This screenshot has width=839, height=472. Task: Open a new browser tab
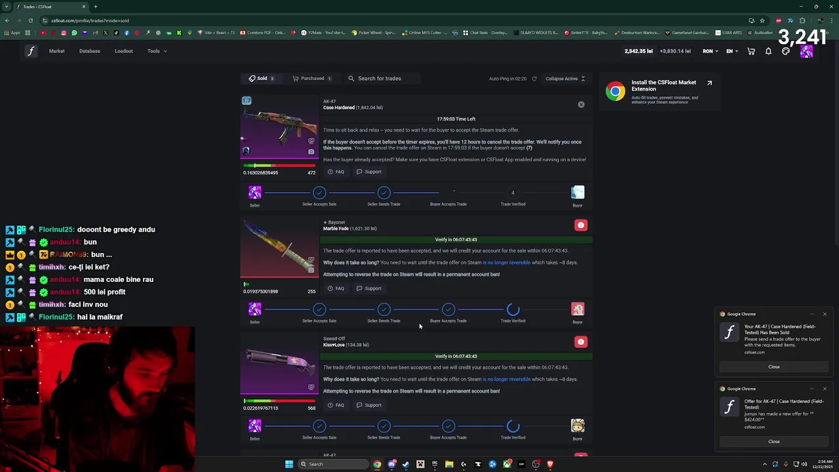(x=95, y=7)
